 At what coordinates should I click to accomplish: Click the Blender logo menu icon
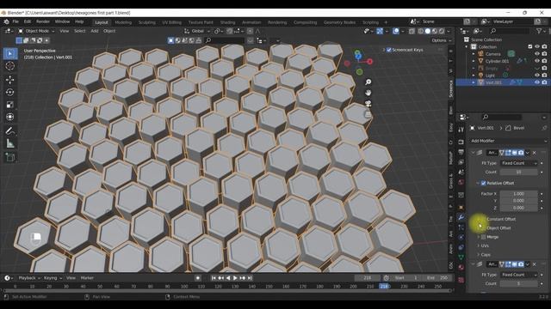point(6,21)
